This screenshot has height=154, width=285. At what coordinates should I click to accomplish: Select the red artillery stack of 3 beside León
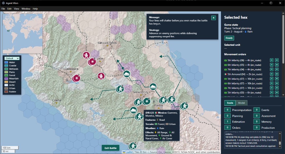pos(92,62)
